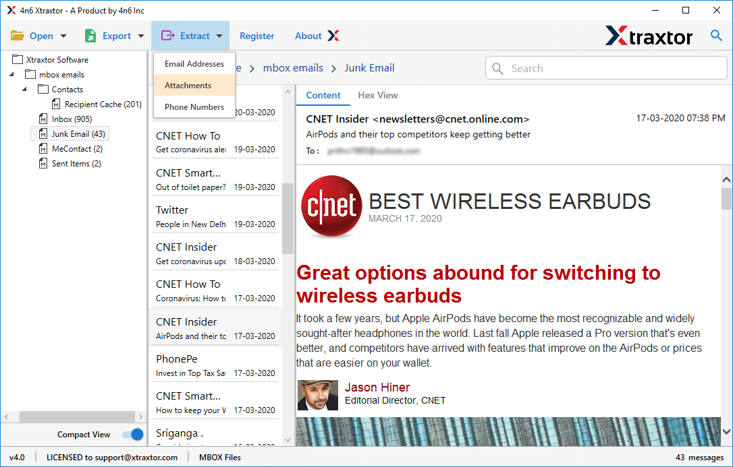
Task: Collapse the mbox emails tree node
Action: pyautogui.click(x=11, y=74)
